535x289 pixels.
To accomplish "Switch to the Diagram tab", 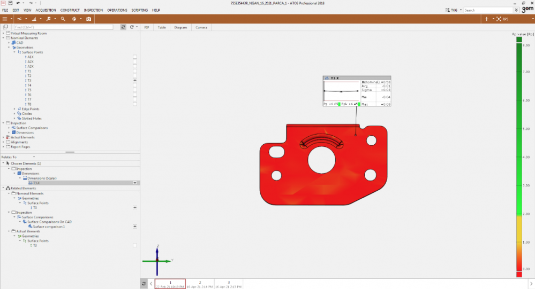I will pos(180,27).
